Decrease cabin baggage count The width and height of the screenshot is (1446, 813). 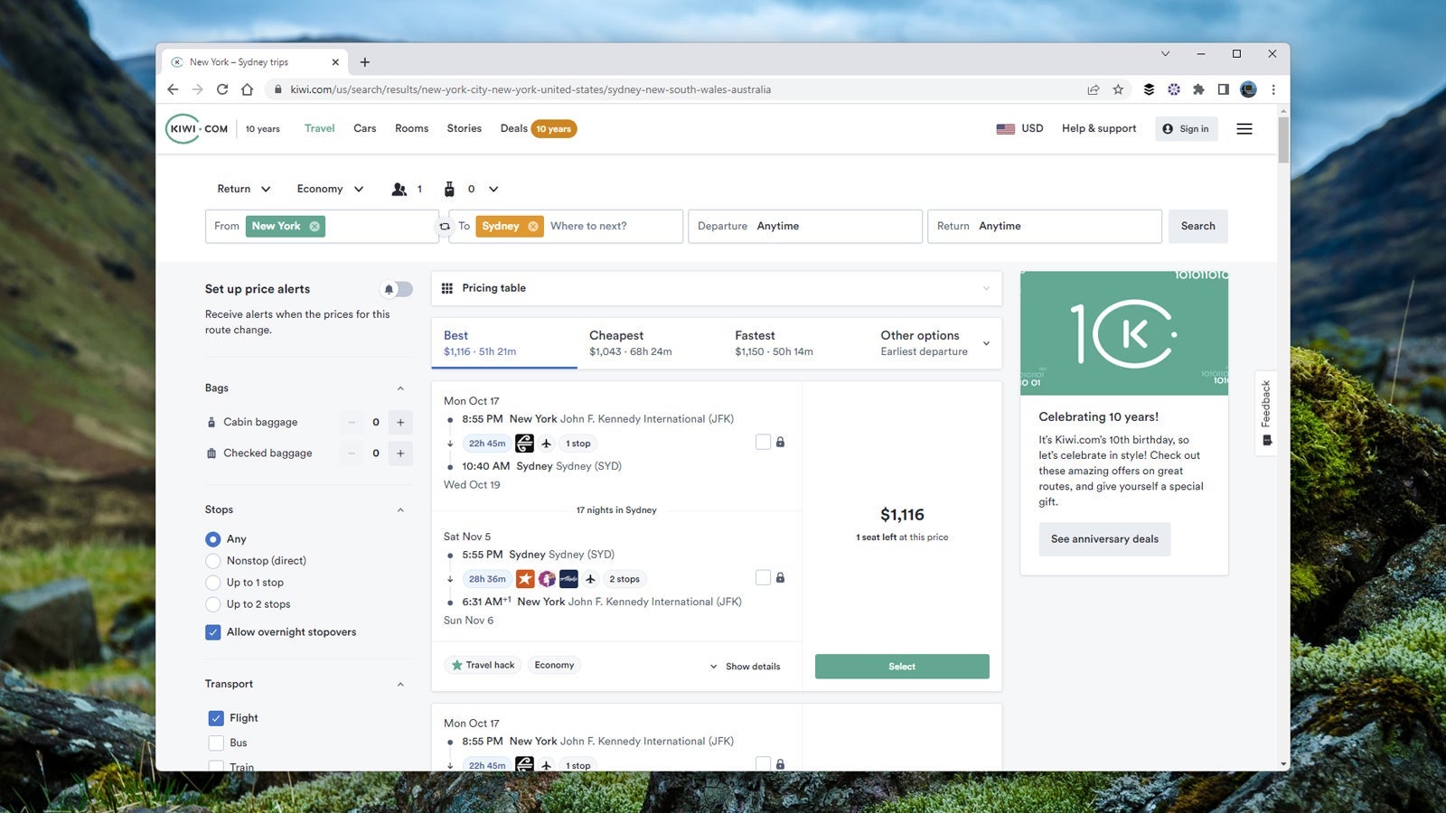[352, 422]
